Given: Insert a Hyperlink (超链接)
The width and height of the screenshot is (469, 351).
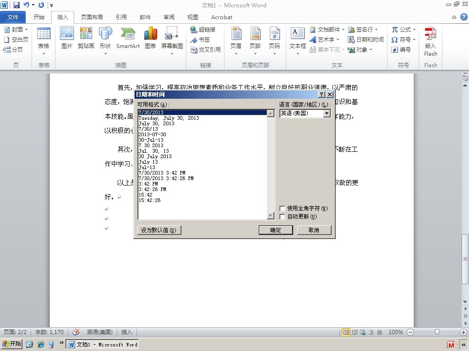Looking at the screenshot, I should pyautogui.click(x=203, y=30).
